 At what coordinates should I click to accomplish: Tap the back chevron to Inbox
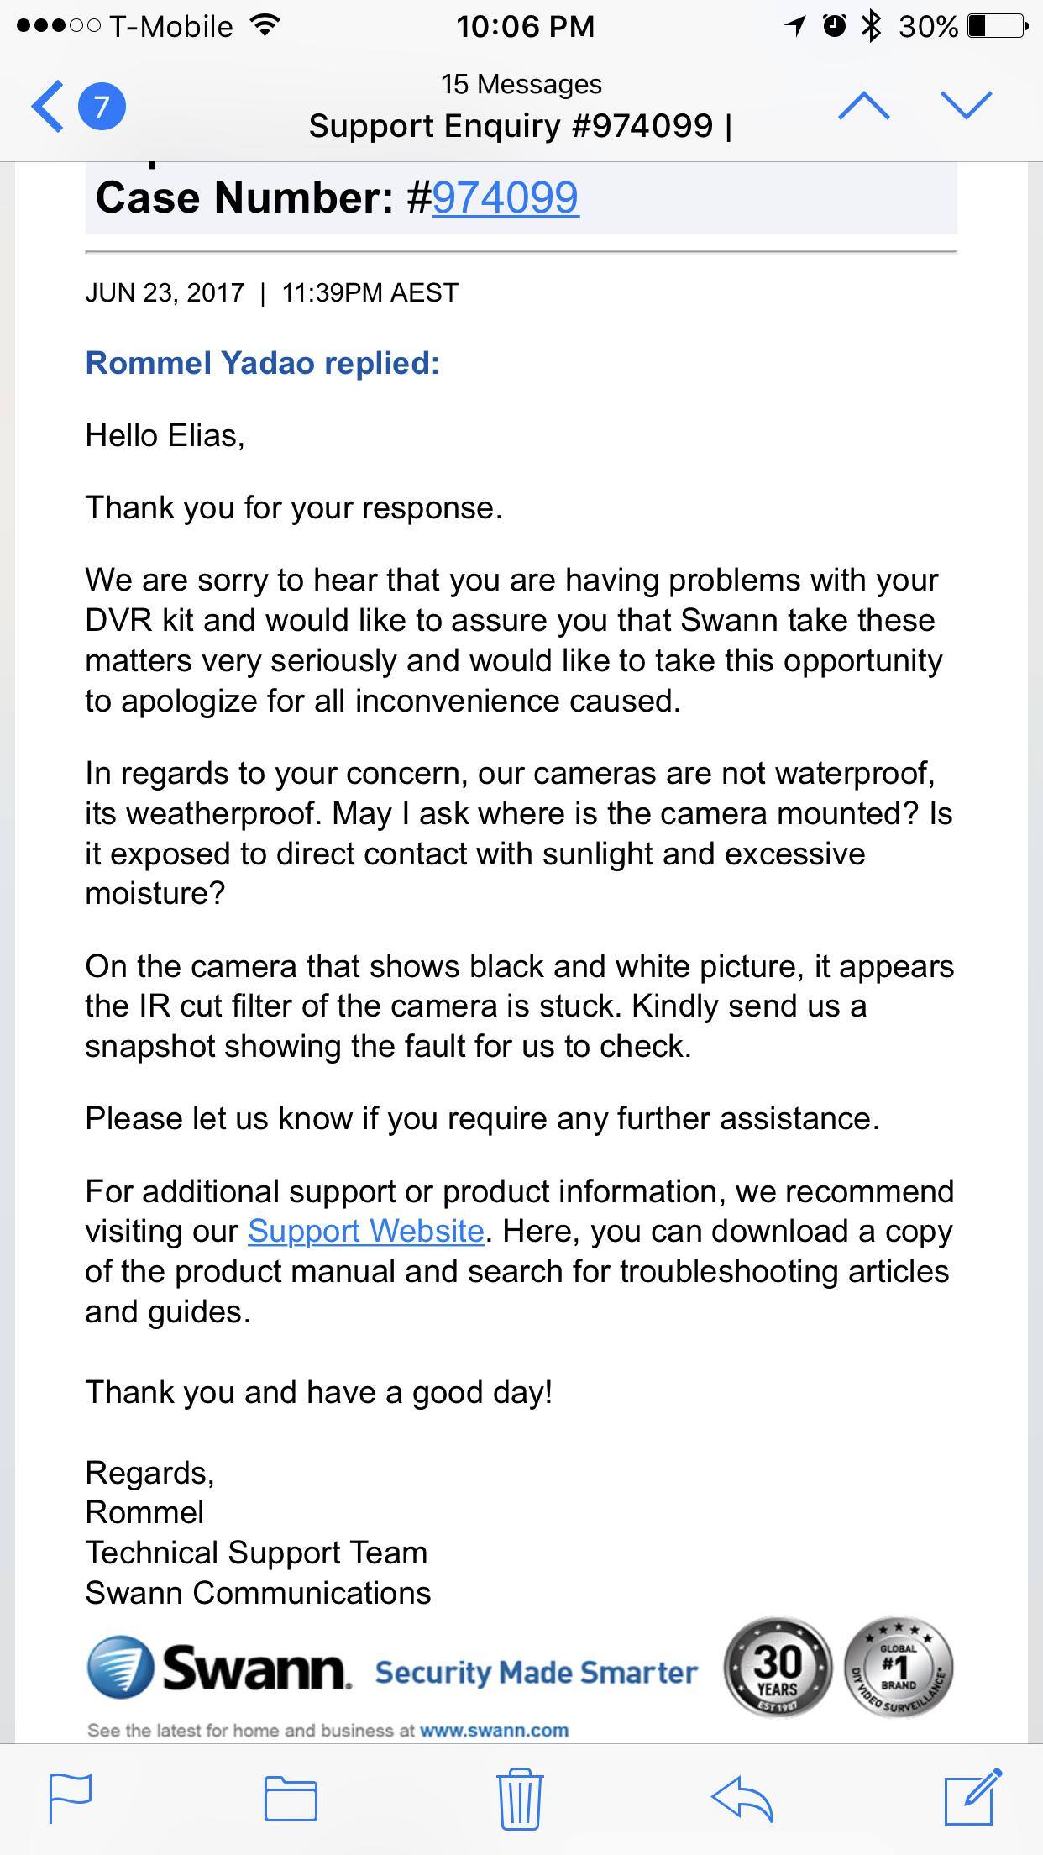[x=48, y=107]
